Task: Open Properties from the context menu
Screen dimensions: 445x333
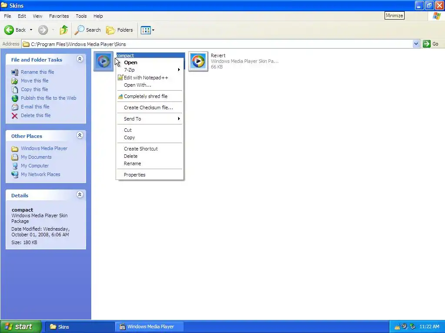Action: 150,175
